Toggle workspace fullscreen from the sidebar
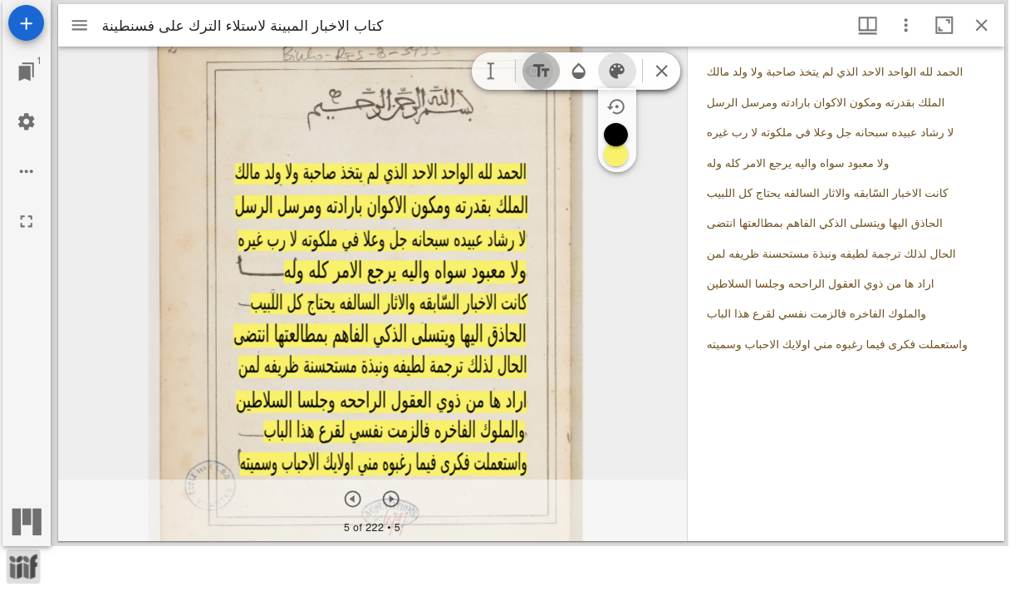Screen dimensions: 1020x591 pos(26,221)
